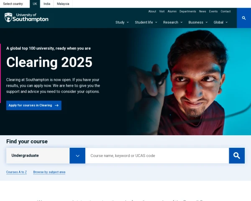Expand the Student life menu

tap(146, 22)
